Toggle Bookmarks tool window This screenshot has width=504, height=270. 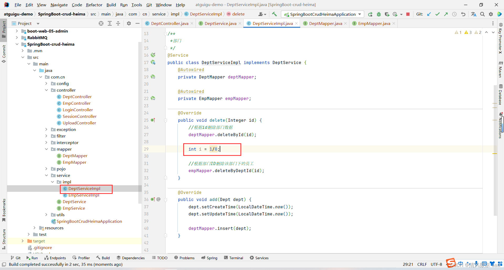[4, 210]
